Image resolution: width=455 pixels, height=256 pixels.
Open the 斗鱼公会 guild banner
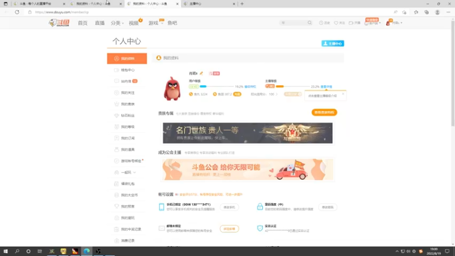[x=247, y=170]
